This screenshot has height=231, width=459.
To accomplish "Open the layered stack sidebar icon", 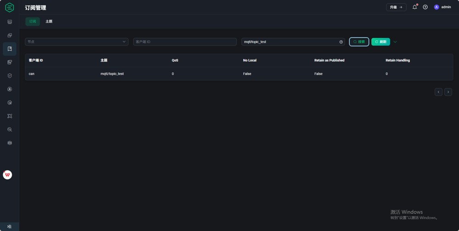I will (x=10, y=143).
